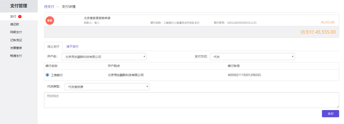Click the purple 支付 submit button
Viewport: 344px width, 124px height.
(x=330, y=114)
